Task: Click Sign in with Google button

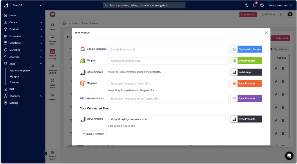Action: pyautogui.click(x=246, y=49)
